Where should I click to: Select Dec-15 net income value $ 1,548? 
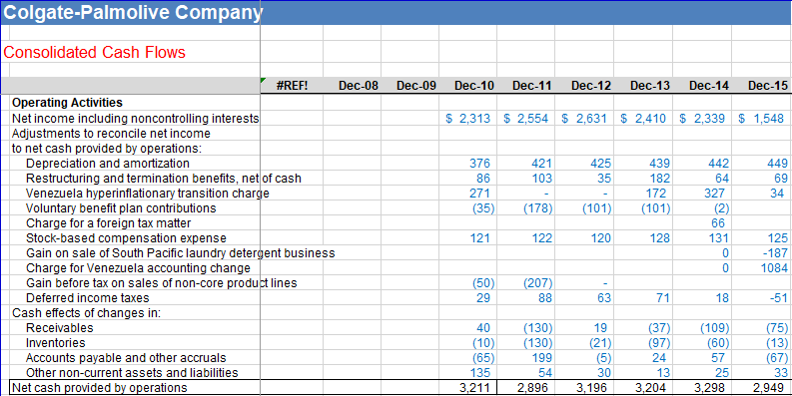pos(761,119)
